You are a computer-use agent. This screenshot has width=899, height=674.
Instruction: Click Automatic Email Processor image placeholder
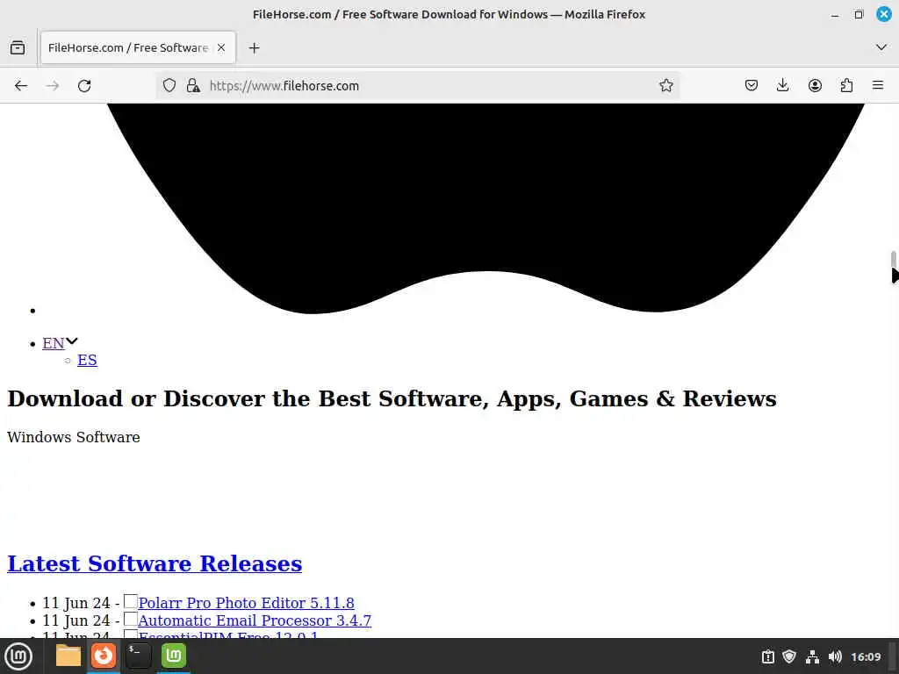[x=131, y=619]
